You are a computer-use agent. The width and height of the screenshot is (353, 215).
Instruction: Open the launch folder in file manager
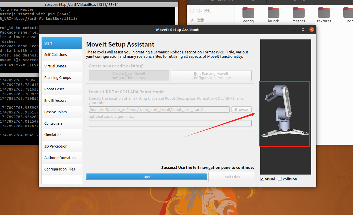click(x=274, y=15)
